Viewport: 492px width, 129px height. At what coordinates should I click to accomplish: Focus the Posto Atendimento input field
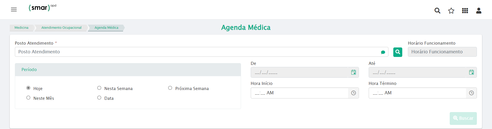point(202,52)
